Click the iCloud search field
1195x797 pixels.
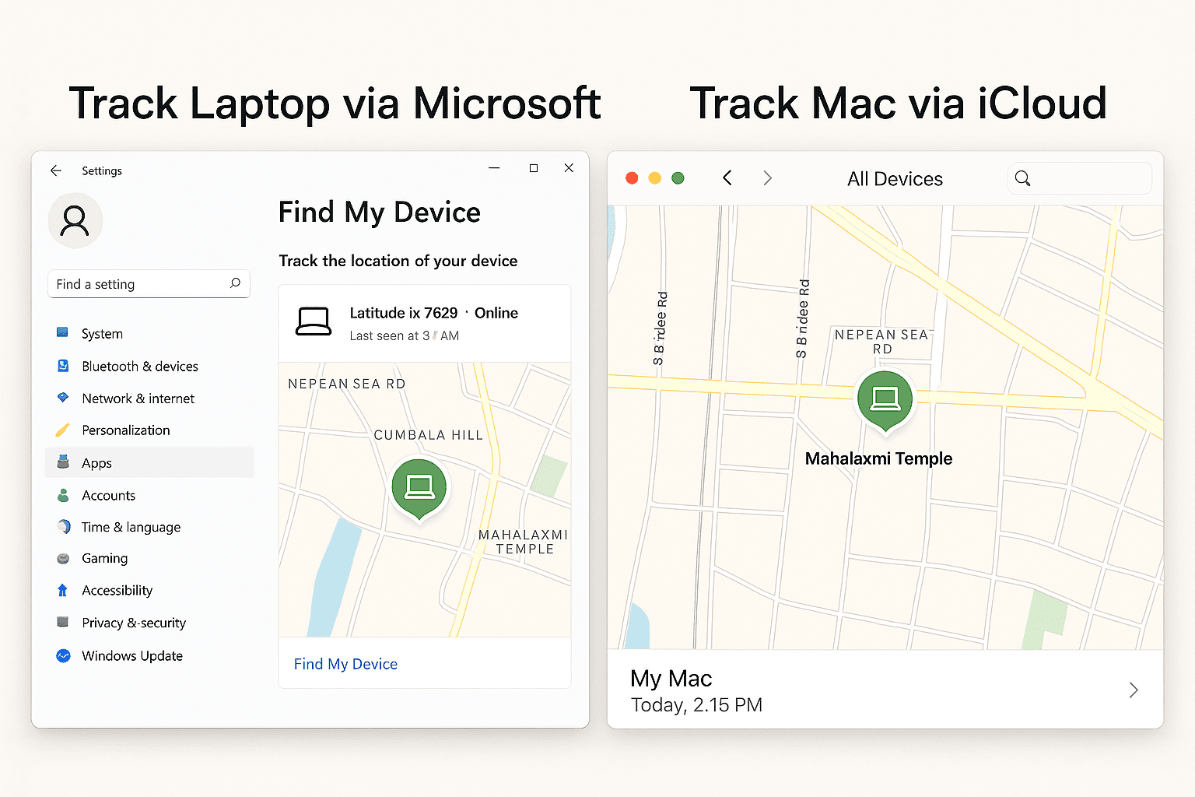coord(1079,178)
